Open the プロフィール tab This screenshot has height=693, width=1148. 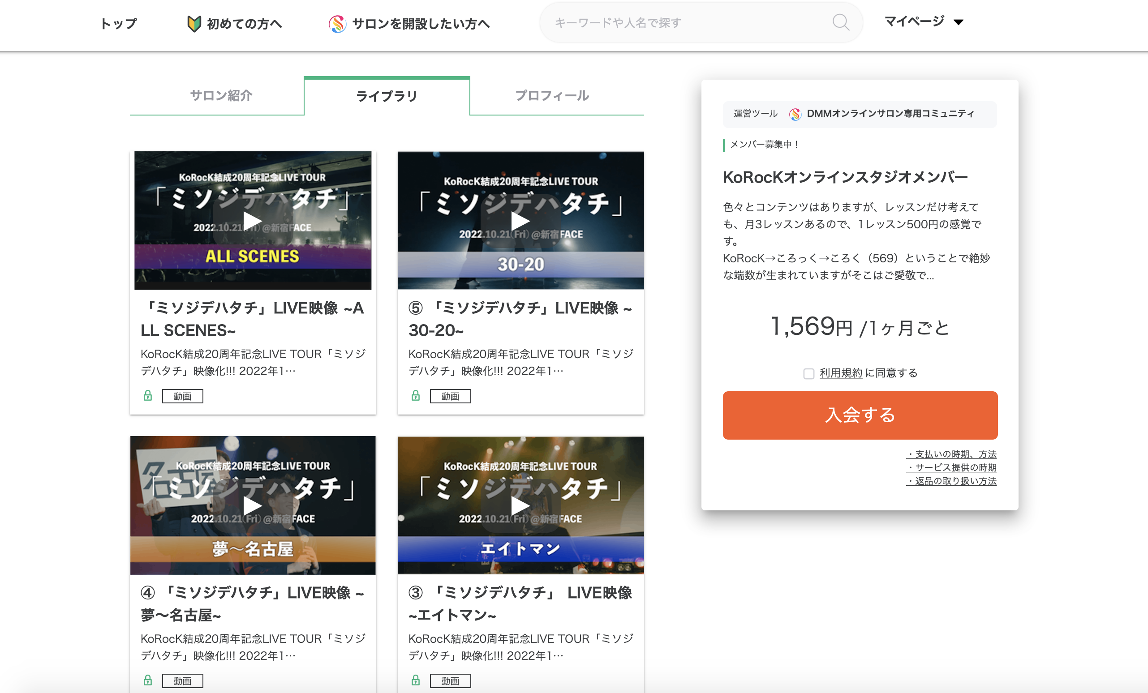(552, 95)
